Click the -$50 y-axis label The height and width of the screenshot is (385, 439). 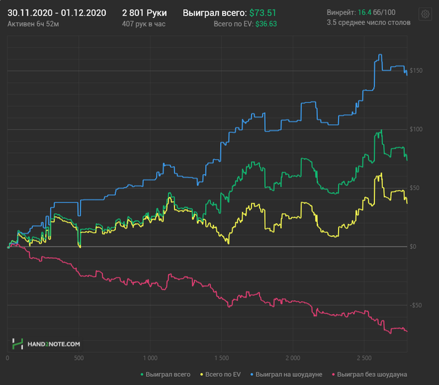pos(415,305)
